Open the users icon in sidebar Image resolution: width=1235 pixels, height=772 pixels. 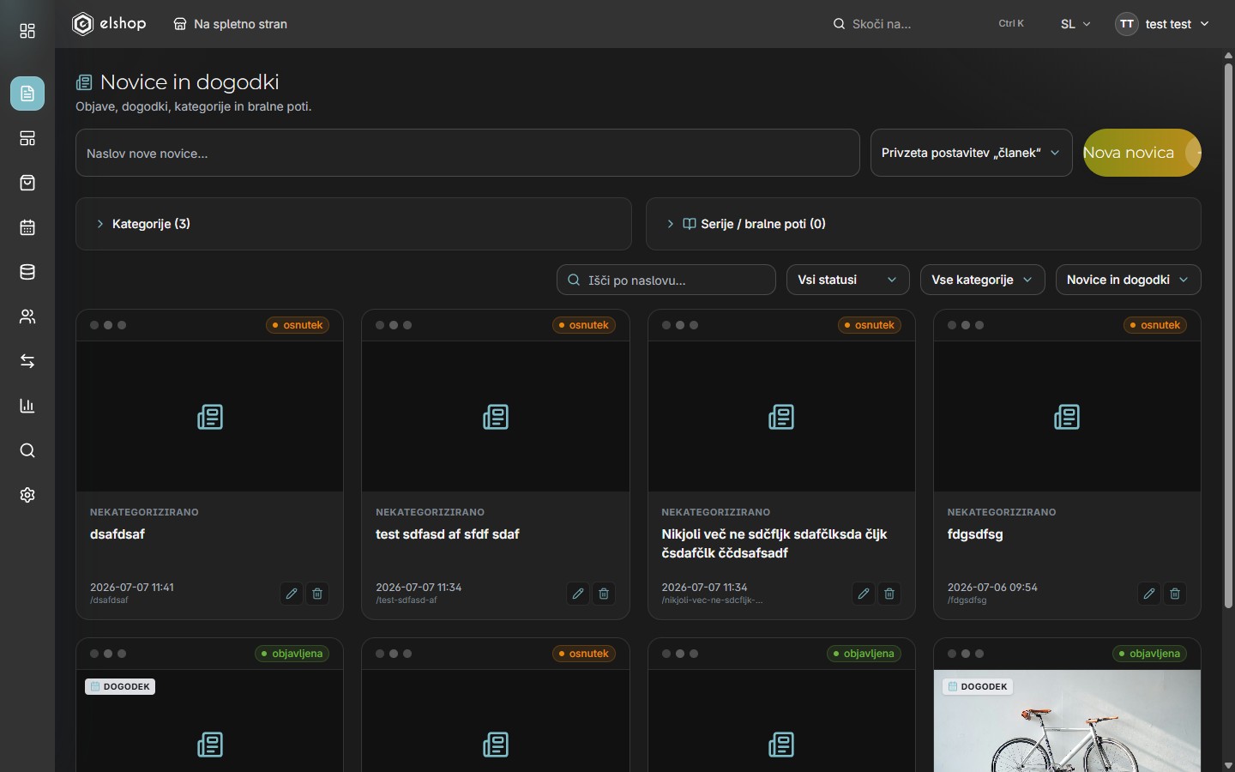[27, 317]
